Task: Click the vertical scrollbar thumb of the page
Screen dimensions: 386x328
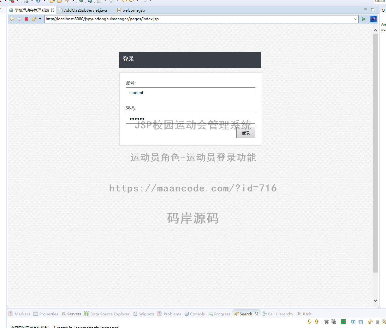Action: (375, 153)
